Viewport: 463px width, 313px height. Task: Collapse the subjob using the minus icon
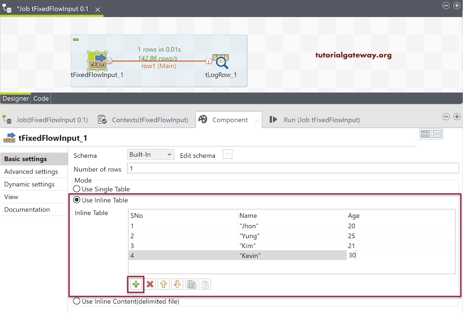[77, 39]
